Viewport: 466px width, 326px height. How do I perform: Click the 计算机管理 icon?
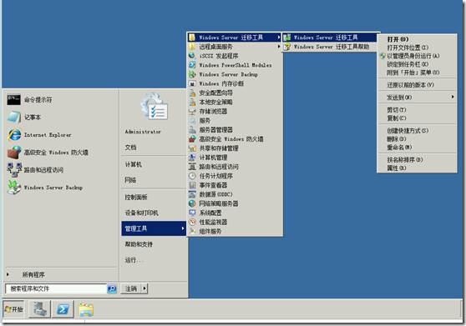192,158
